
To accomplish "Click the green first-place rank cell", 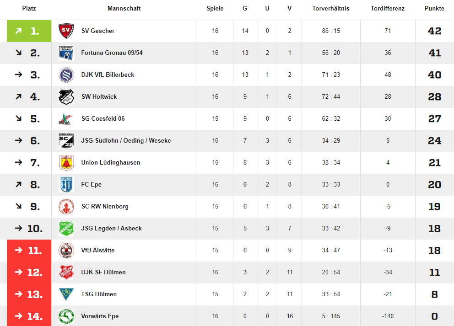I will pos(29,31).
